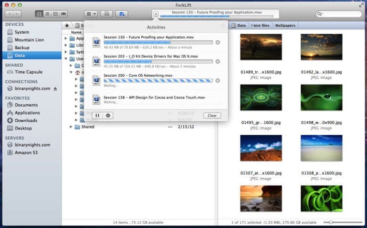
Task: Toggle the activities popover arrow button
Action: click(156, 14)
